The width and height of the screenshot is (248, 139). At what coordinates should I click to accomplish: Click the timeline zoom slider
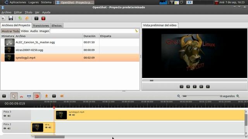coord(201,96)
